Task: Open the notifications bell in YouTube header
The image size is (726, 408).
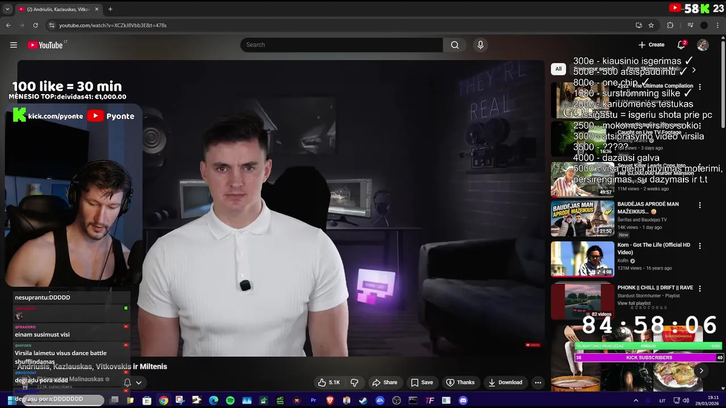Action: point(682,45)
